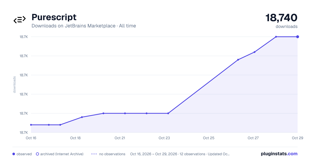Viewport: 310px width, 163px height.
Task: Click the hollow circle icon for archived legend
Action: pyautogui.click(x=37, y=154)
